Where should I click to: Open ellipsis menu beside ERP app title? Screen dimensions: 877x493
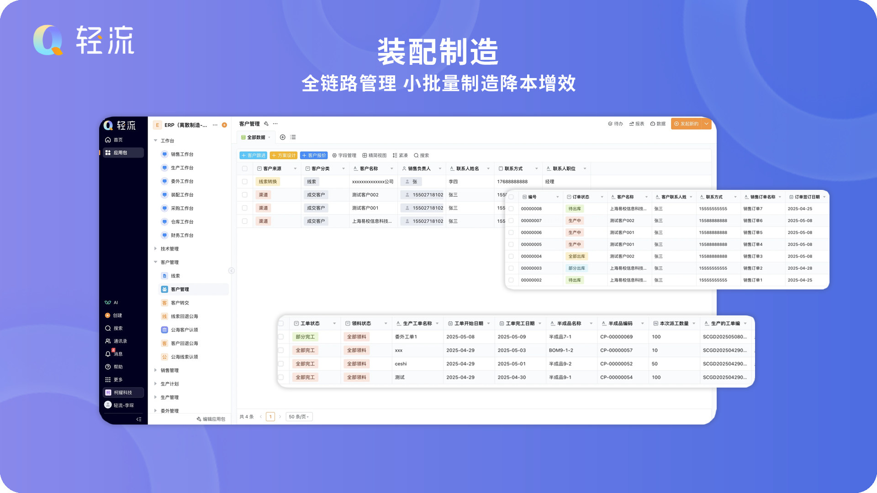pyautogui.click(x=215, y=125)
